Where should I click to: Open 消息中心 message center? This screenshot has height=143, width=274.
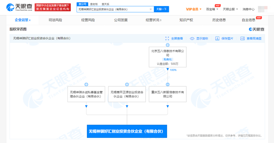[248, 9]
